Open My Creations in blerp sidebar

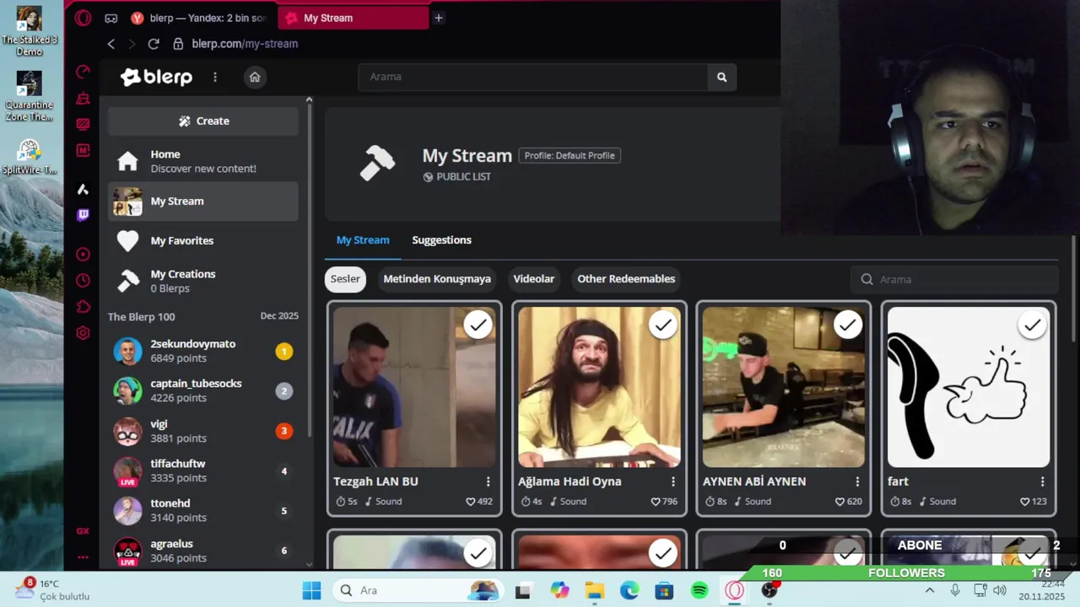click(203, 281)
